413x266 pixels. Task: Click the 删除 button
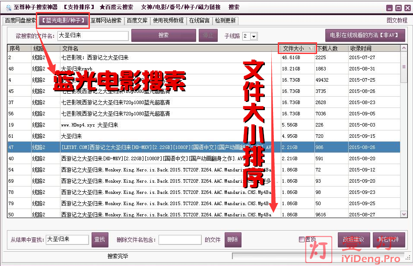(233, 240)
